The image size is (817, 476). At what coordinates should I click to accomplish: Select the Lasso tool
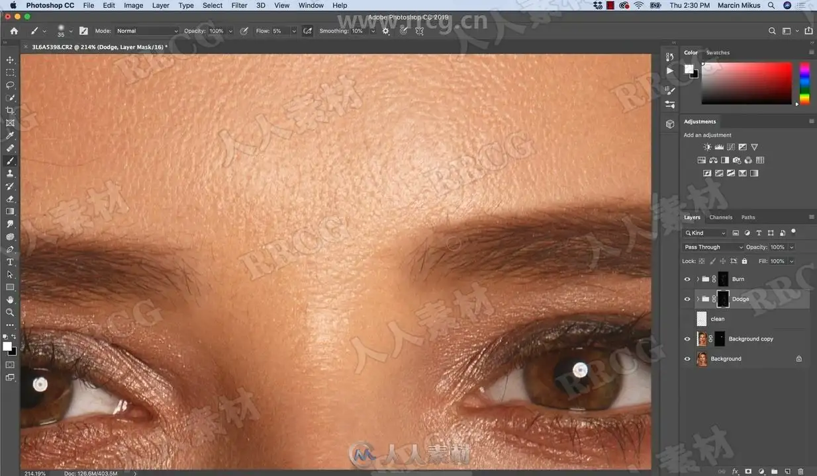tap(10, 85)
